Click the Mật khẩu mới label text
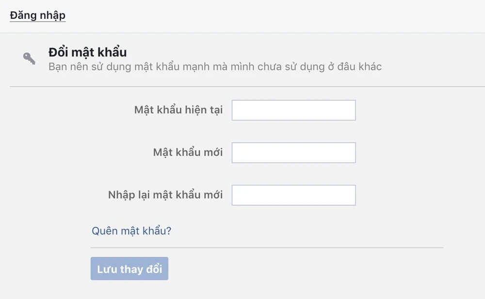This screenshot has height=299, width=485. coord(188,153)
